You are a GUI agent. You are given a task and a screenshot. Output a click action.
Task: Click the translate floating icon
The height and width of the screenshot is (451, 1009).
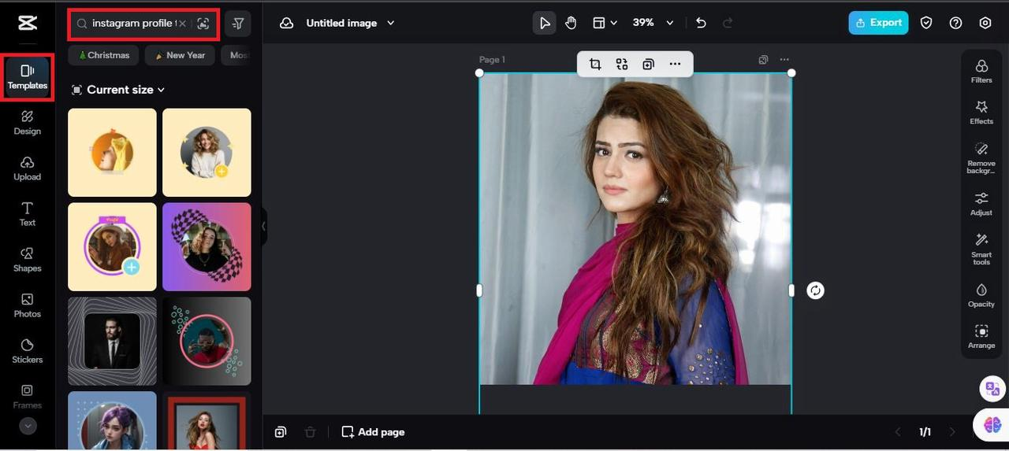(992, 388)
